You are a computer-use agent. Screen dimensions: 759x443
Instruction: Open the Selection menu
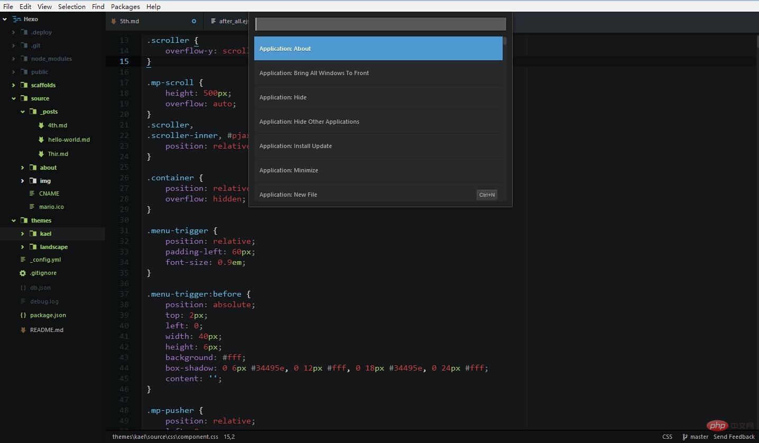(x=72, y=6)
